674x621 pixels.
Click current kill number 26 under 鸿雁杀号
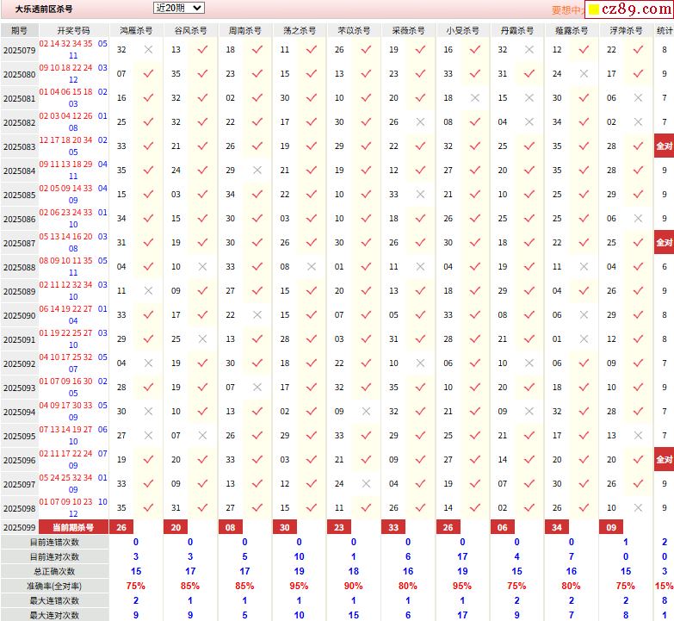click(x=121, y=527)
